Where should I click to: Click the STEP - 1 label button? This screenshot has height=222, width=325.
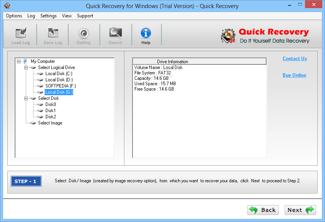pyautogui.click(x=26, y=181)
